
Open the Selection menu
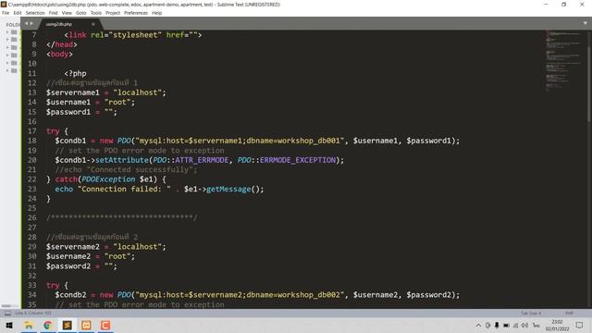point(35,13)
